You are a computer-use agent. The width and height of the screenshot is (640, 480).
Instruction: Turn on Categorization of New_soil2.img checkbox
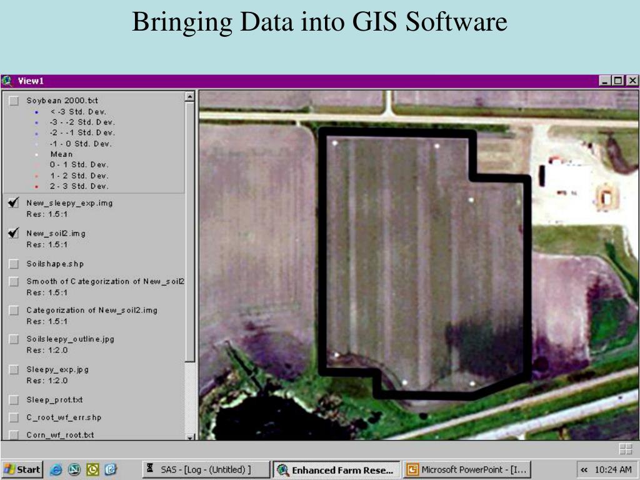point(14,310)
